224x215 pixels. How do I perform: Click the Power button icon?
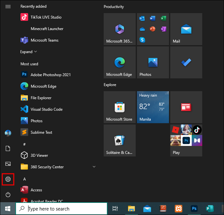point(8,195)
